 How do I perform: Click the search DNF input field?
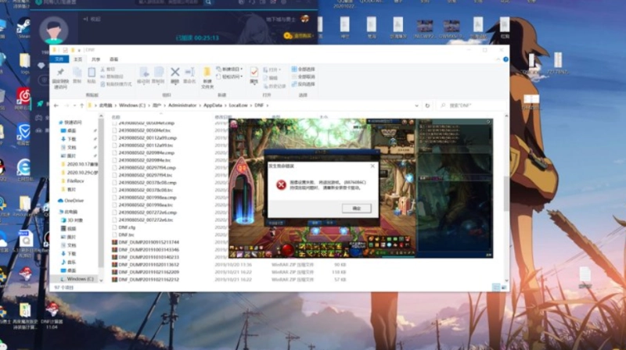(x=471, y=105)
